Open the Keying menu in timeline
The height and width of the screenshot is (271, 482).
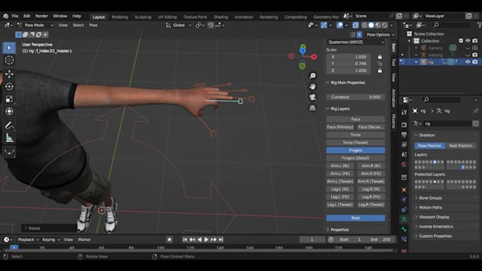[x=50, y=239]
